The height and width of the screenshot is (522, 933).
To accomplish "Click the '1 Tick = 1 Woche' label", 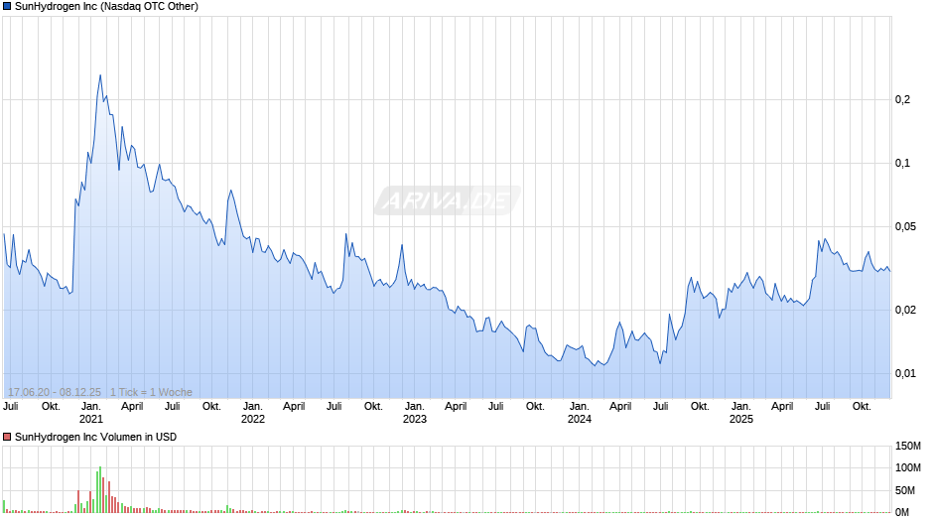I will [x=151, y=392].
